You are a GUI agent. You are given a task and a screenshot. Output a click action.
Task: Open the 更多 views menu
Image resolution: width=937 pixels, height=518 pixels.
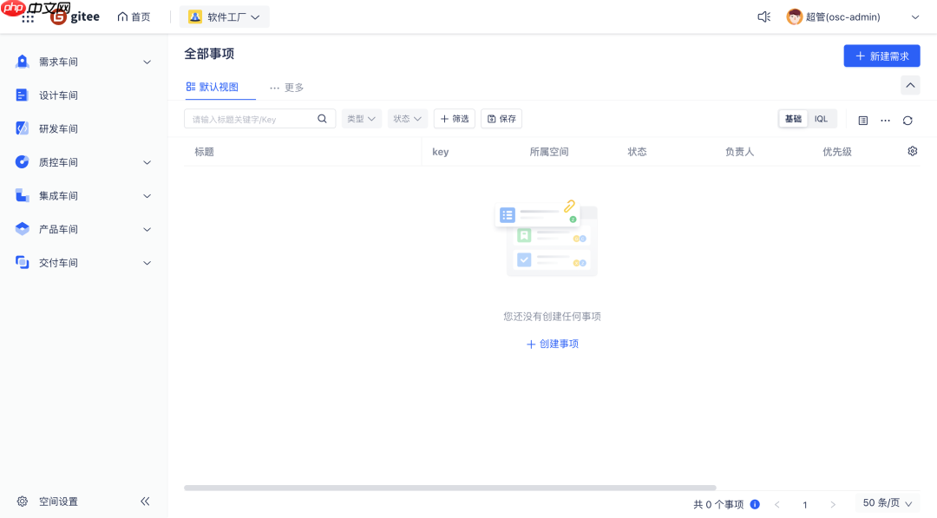(286, 87)
